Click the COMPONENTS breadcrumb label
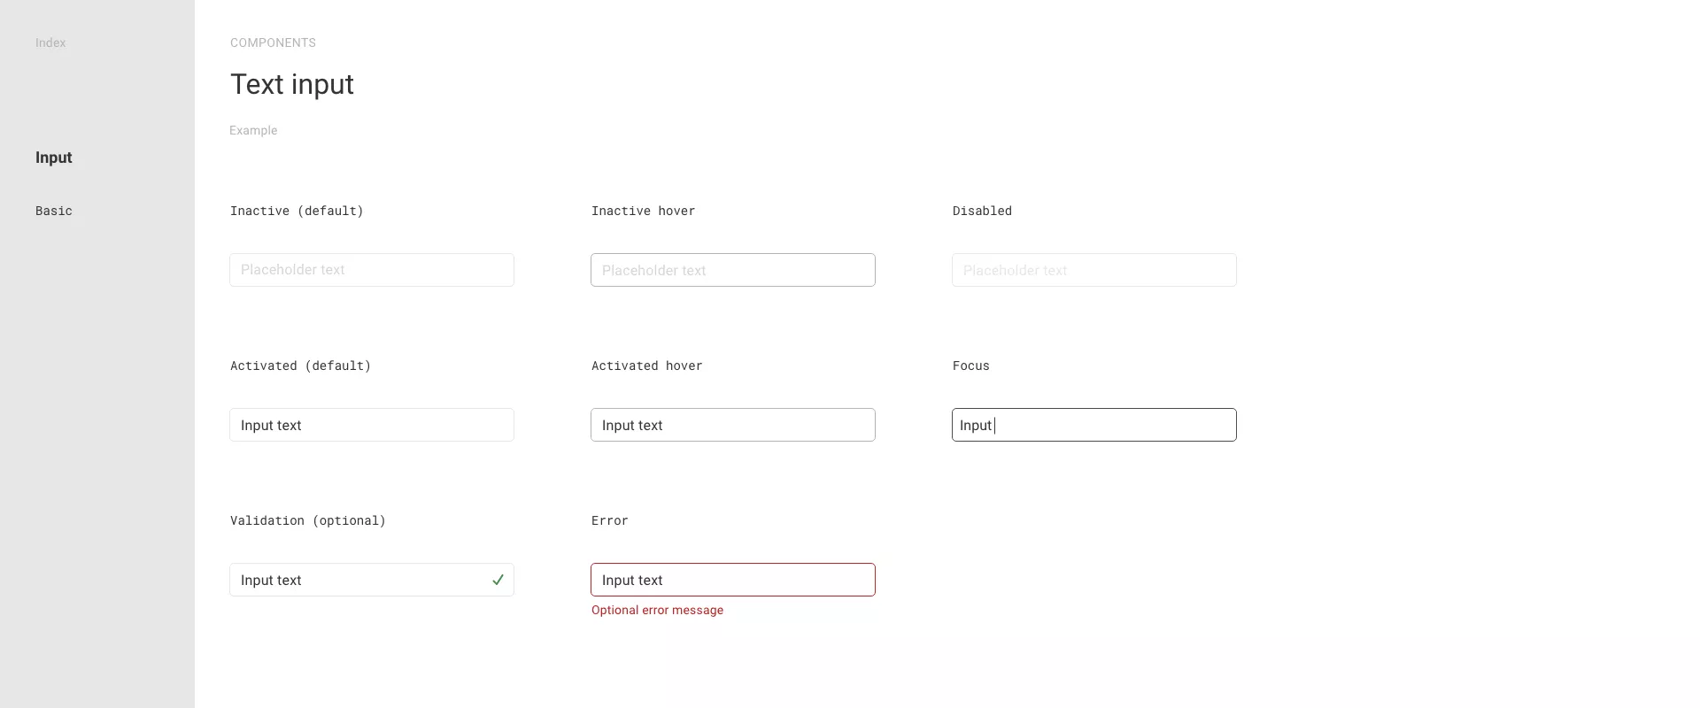This screenshot has width=1700, height=708. point(273,42)
